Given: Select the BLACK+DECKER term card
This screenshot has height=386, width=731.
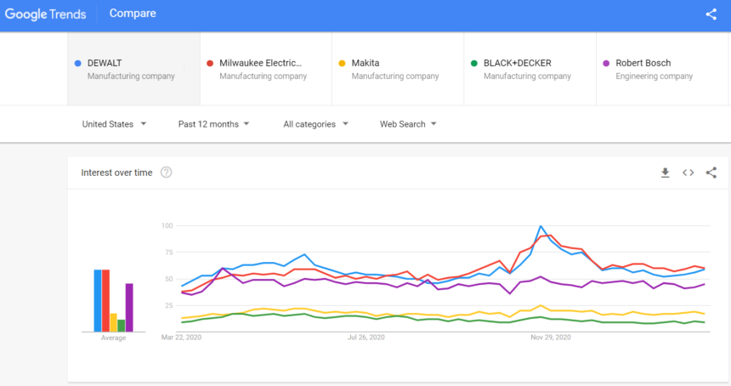Looking at the screenshot, I should point(530,69).
